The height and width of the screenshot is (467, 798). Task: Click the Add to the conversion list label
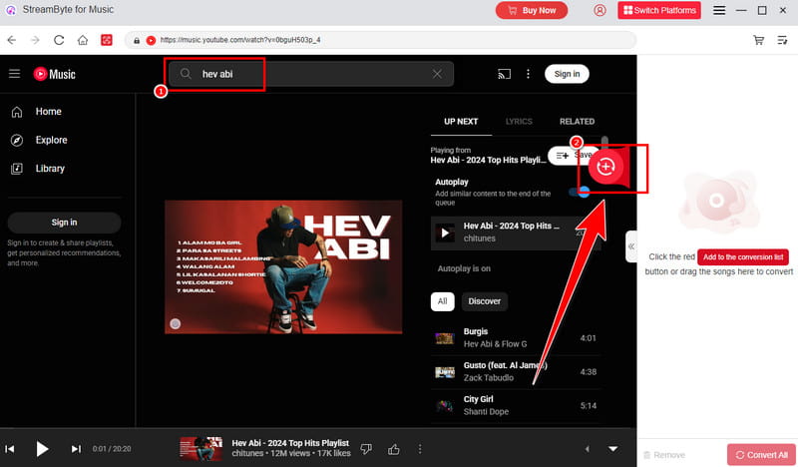coord(742,257)
